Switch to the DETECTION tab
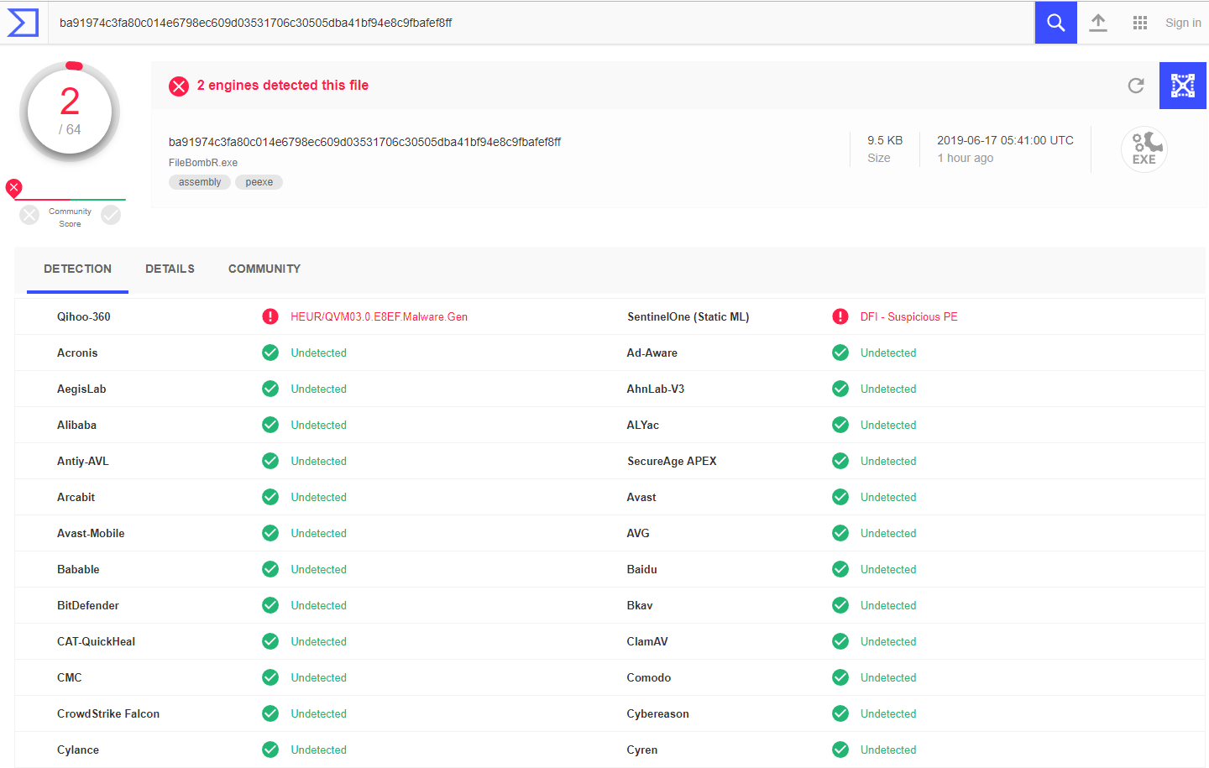 click(x=77, y=269)
